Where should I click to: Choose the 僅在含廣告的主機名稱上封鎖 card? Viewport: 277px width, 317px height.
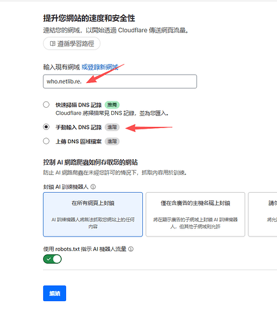195,214
